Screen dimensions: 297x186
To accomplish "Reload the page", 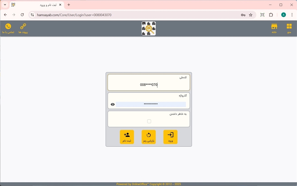I will pos(22,15).
